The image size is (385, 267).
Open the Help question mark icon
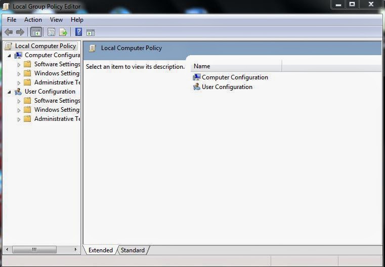[x=78, y=32]
